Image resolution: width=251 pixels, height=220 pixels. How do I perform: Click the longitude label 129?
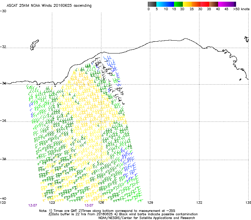pyautogui.click(x=150, y=203)
